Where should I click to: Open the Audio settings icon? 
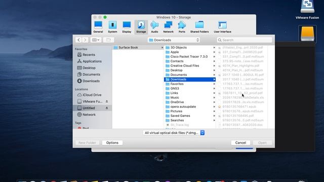(x=154, y=27)
